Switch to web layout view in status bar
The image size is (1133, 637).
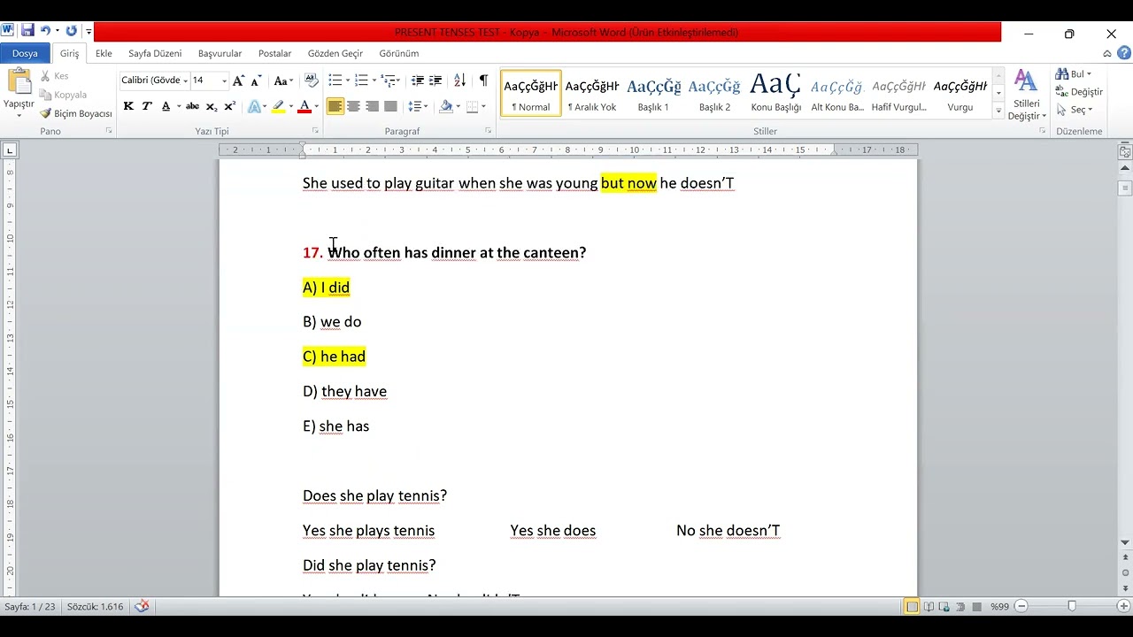tap(944, 607)
